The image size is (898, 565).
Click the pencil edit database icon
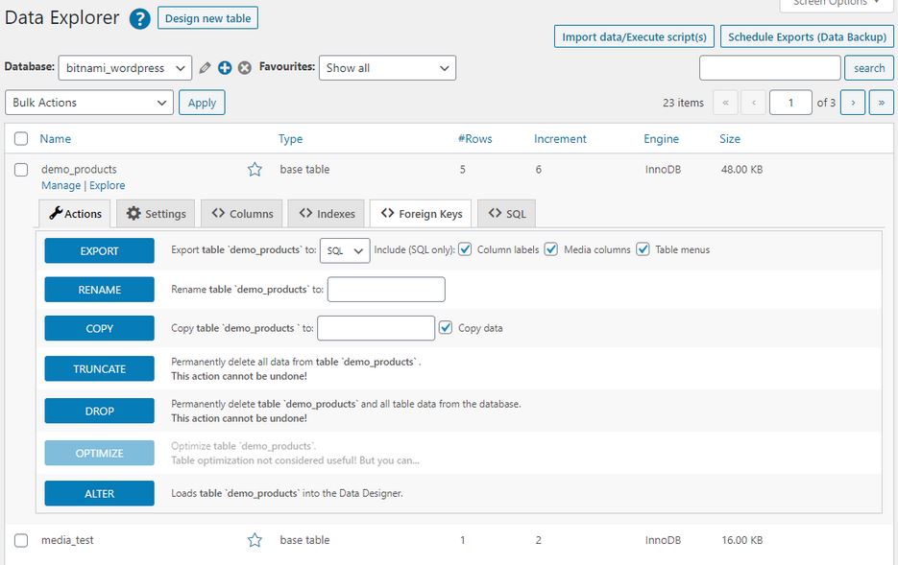[205, 68]
